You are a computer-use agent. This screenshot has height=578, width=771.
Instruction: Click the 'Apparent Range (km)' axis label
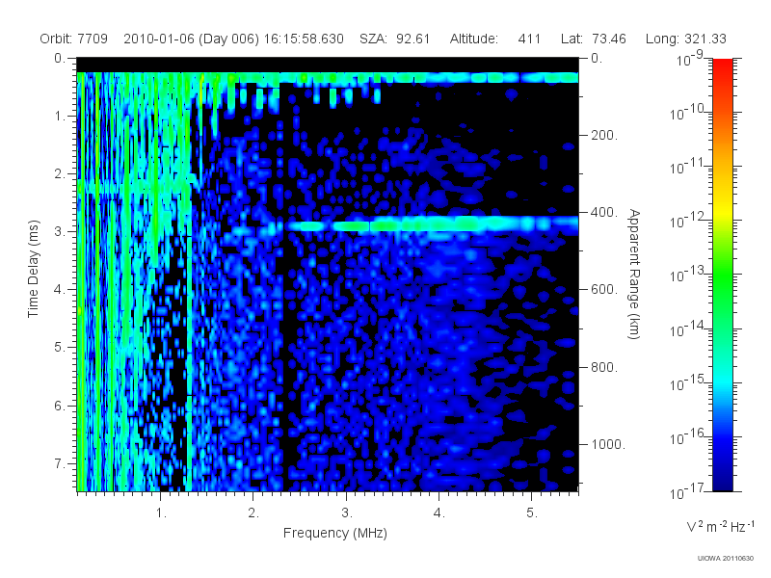634,274
